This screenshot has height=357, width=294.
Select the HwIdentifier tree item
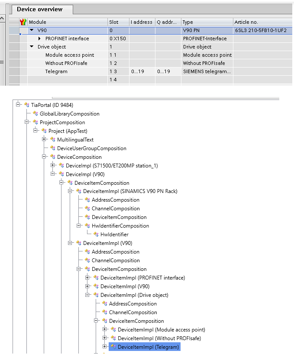tap(114, 235)
